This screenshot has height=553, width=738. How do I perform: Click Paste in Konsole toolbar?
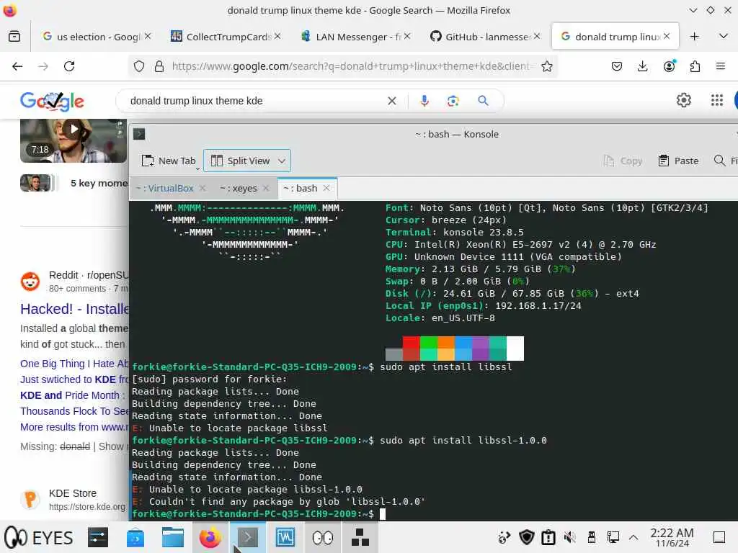point(678,161)
